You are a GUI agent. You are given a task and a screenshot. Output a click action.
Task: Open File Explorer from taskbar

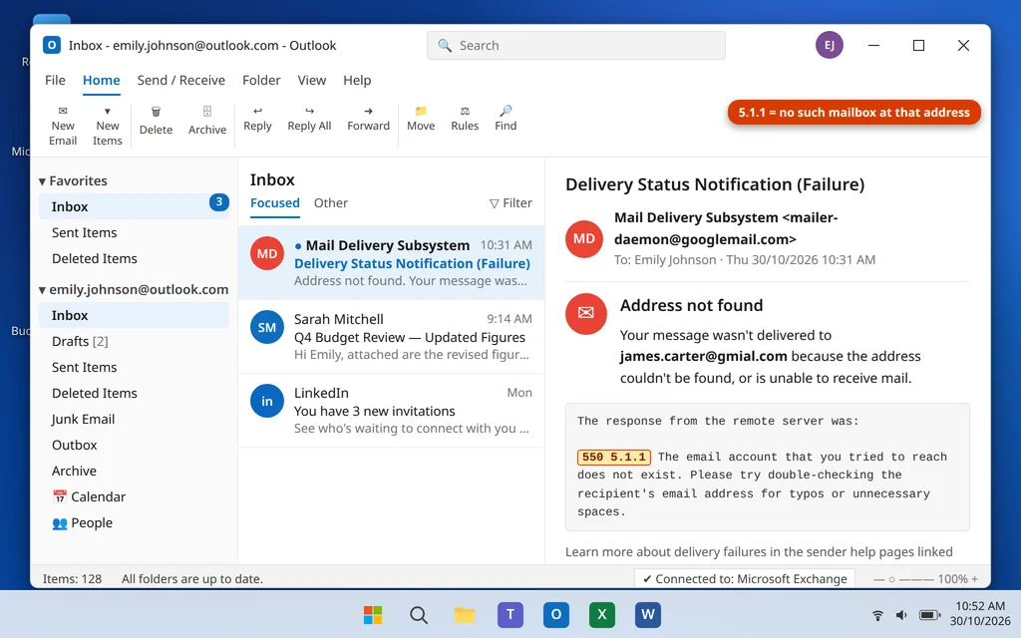[465, 614]
